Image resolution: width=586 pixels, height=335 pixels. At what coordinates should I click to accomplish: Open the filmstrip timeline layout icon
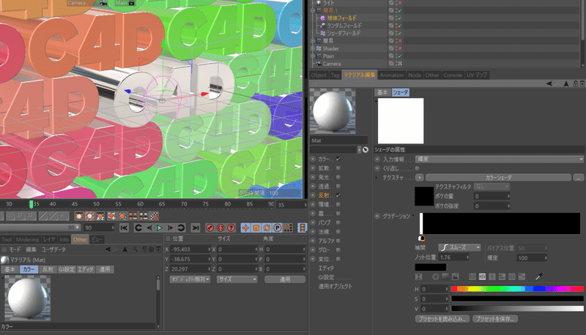302,227
